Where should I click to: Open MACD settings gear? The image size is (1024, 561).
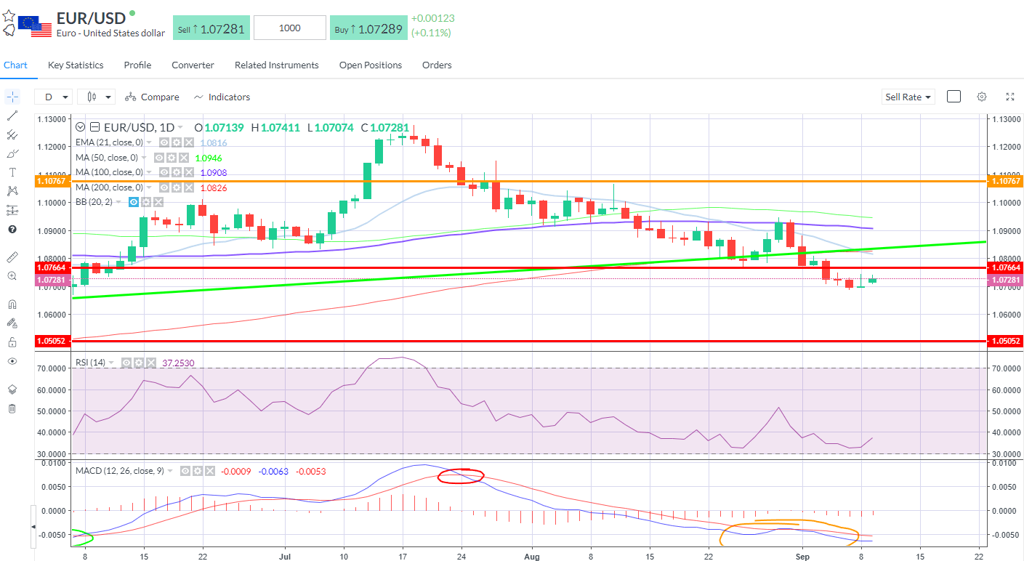[x=198, y=471]
